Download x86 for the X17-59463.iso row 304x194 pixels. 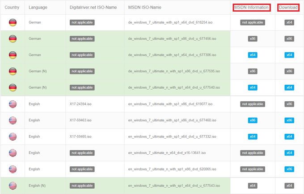[289, 120]
